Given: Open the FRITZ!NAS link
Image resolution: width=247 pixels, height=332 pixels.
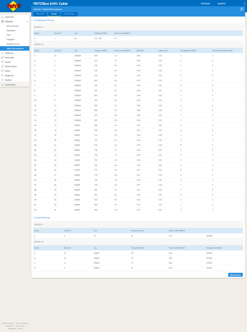Looking at the screenshot, I should point(205,4).
